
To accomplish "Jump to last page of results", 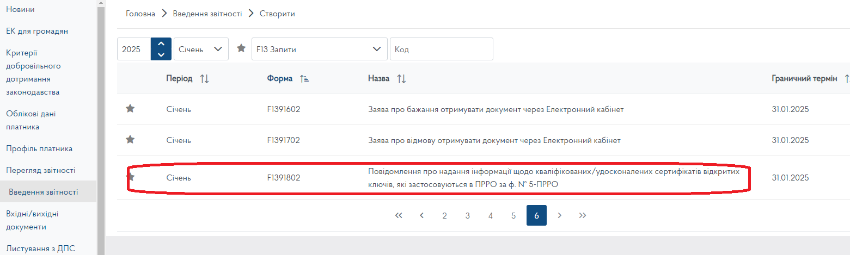I will [x=583, y=215].
